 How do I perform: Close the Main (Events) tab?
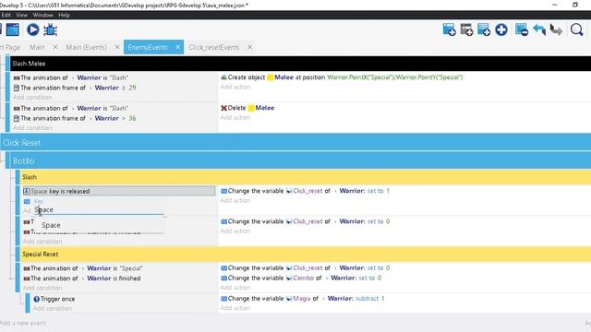point(117,47)
